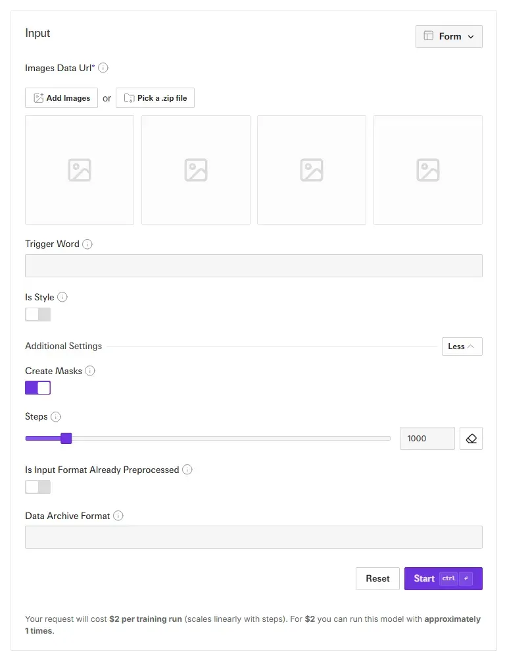Disable the Create Masks toggle
This screenshot has width=505, height=660.
coord(38,388)
